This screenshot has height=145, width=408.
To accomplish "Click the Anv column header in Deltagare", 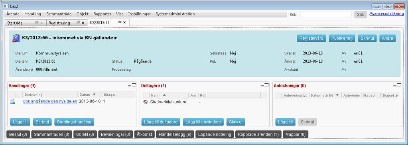I will (x=193, y=95).
